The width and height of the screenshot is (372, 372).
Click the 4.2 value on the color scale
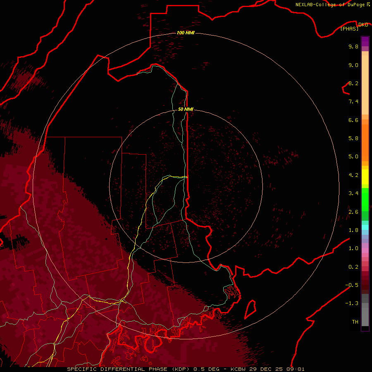353,175
